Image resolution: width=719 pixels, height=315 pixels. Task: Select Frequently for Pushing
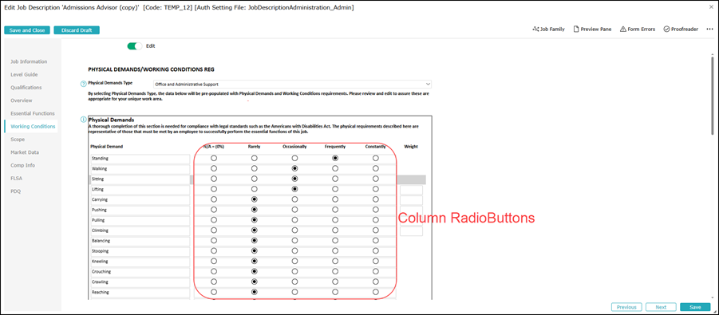click(335, 210)
